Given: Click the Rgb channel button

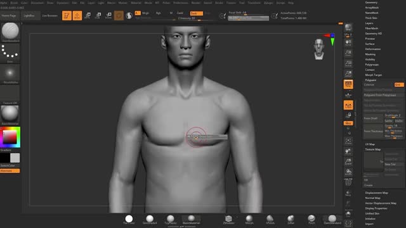Looking at the screenshot, I should (158, 13).
